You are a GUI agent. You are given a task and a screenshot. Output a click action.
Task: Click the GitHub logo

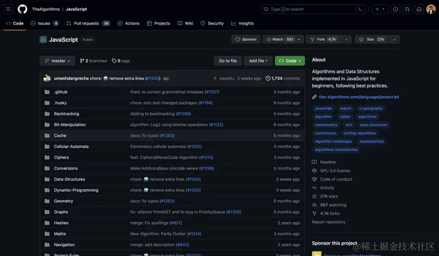[22, 9]
